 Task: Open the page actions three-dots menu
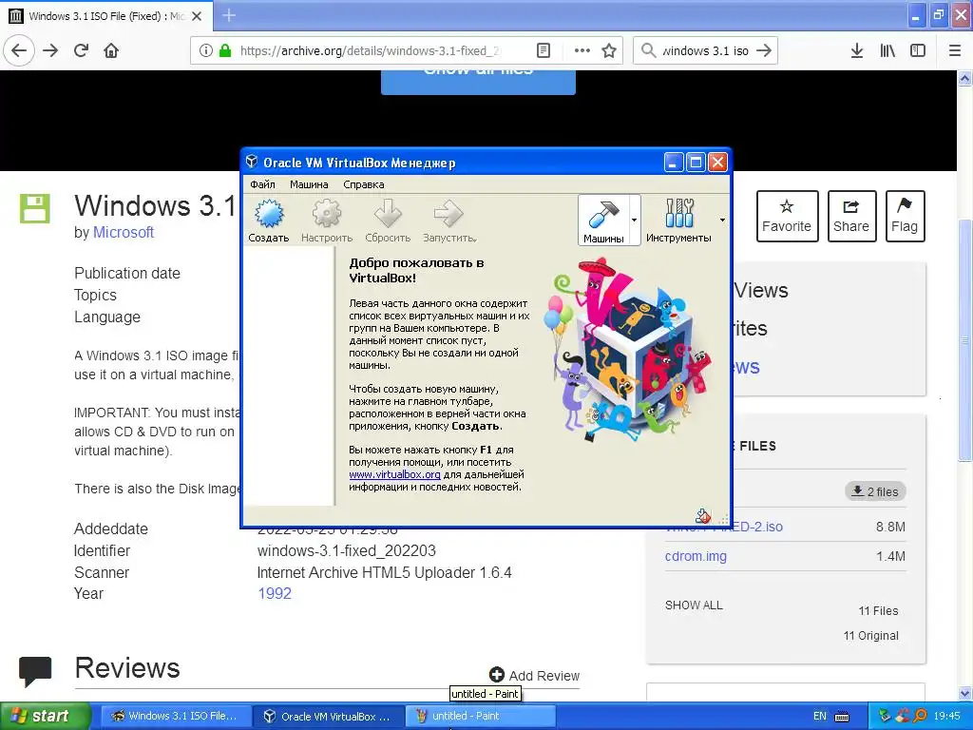(582, 50)
